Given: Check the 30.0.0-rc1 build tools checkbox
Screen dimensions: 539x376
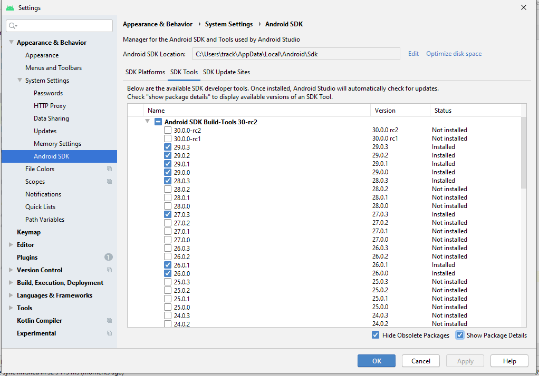Looking at the screenshot, I should (168, 138).
